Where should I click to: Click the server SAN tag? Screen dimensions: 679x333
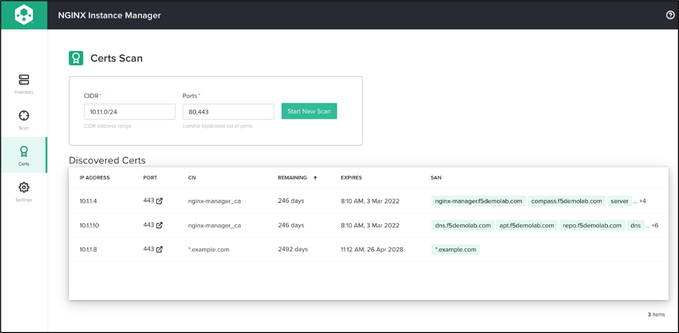click(x=620, y=201)
